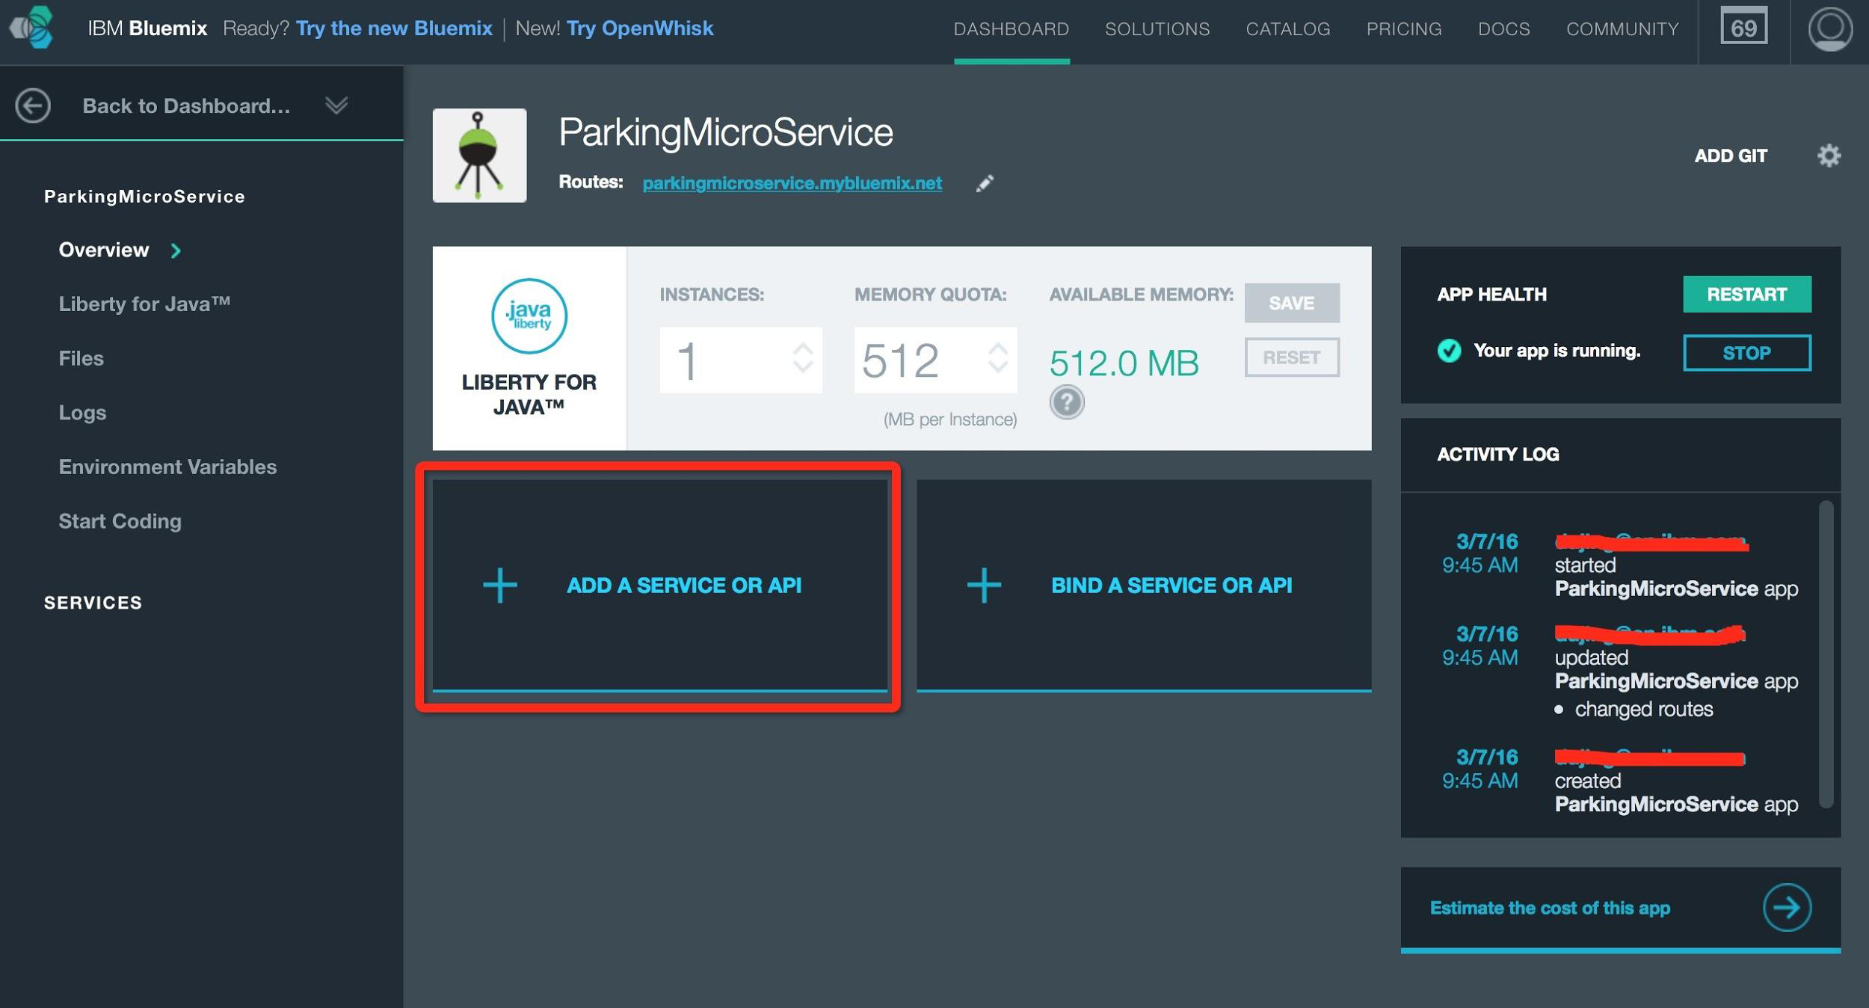Click the 'started ParkingMicroService app' log entry
The width and height of the screenshot is (1869, 1008).
pyautogui.click(x=1676, y=577)
